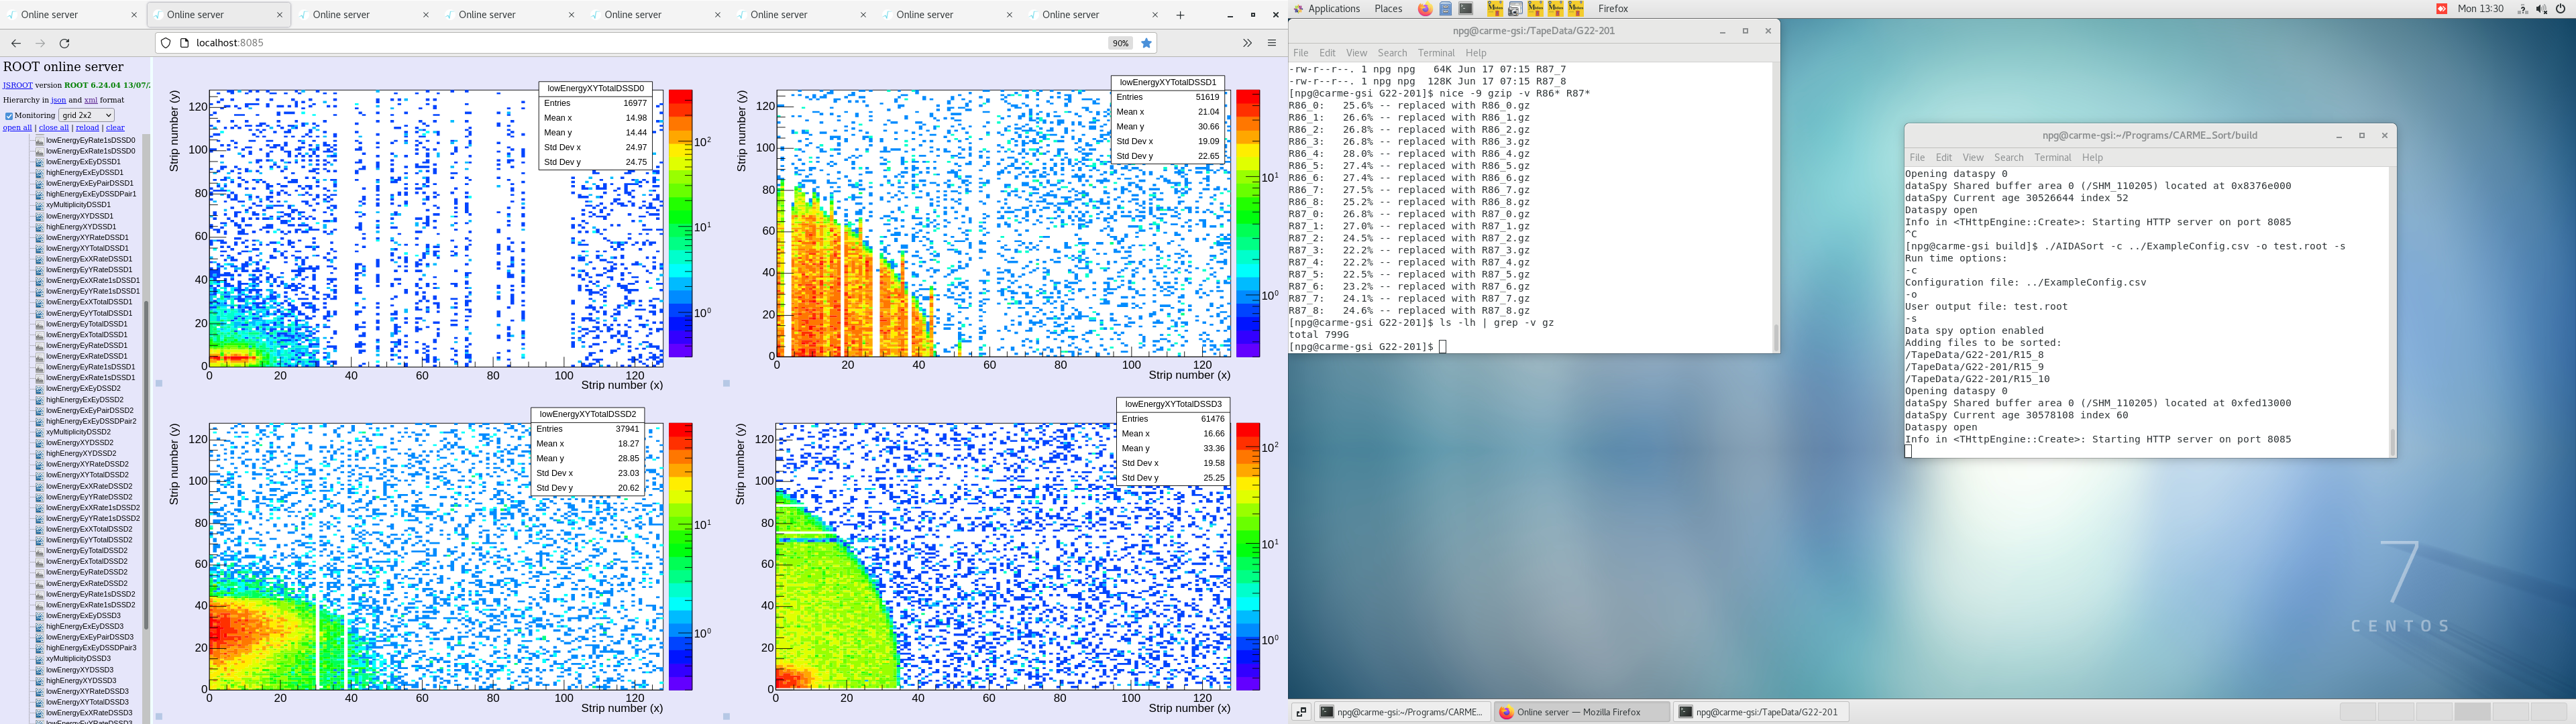The width and height of the screenshot is (2576, 724).
Task: Open the file cabinet launcher icon
Action: 1446,9
